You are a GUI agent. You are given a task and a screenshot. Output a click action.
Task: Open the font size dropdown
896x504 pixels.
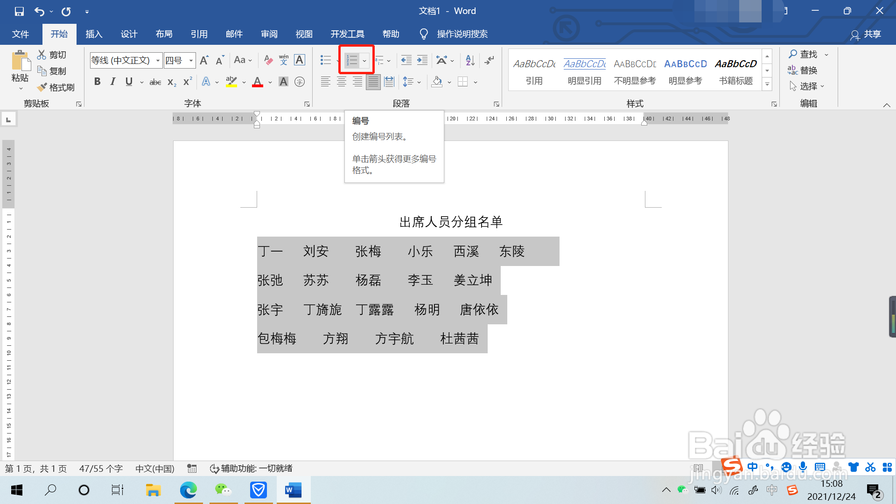coord(191,60)
